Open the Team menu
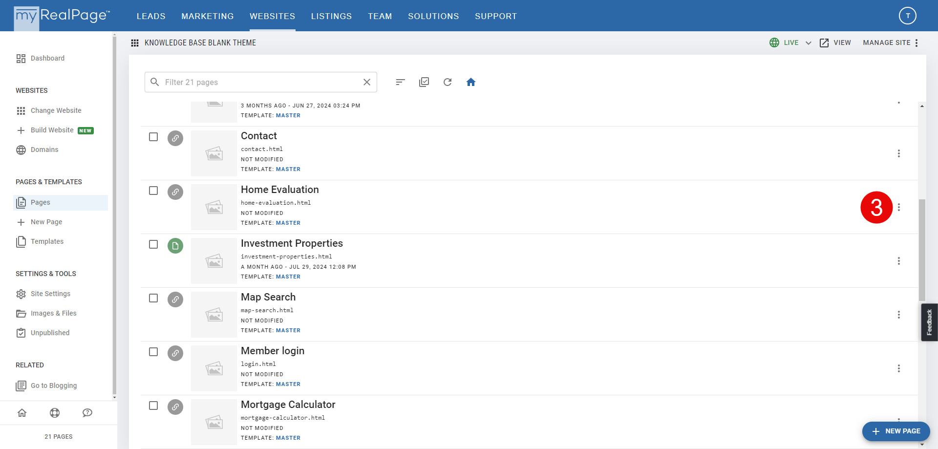Image resolution: width=938 pixels, height=449 pixels. (380, 16)
